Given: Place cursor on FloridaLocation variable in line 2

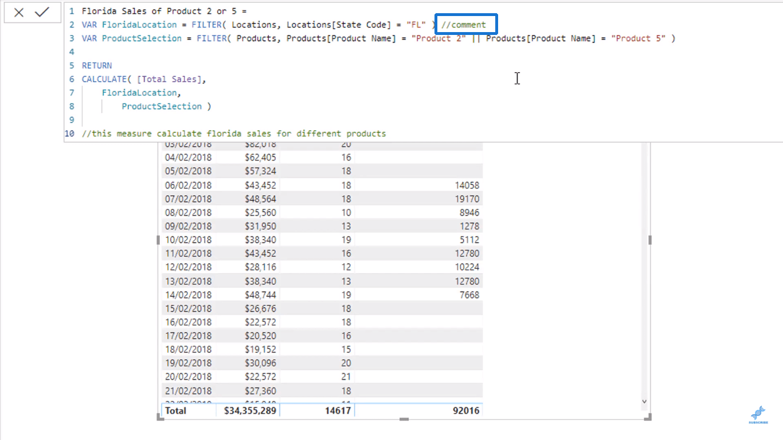Looking at the screenshot, I should [139, 25].
